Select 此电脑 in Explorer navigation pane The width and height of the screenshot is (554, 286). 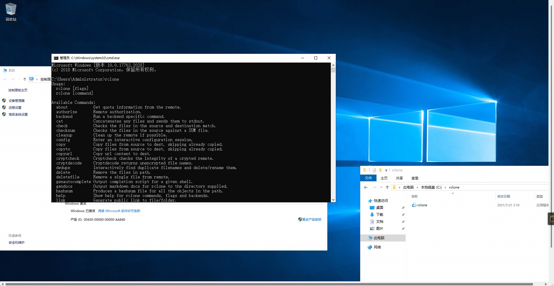click(383, 238)
